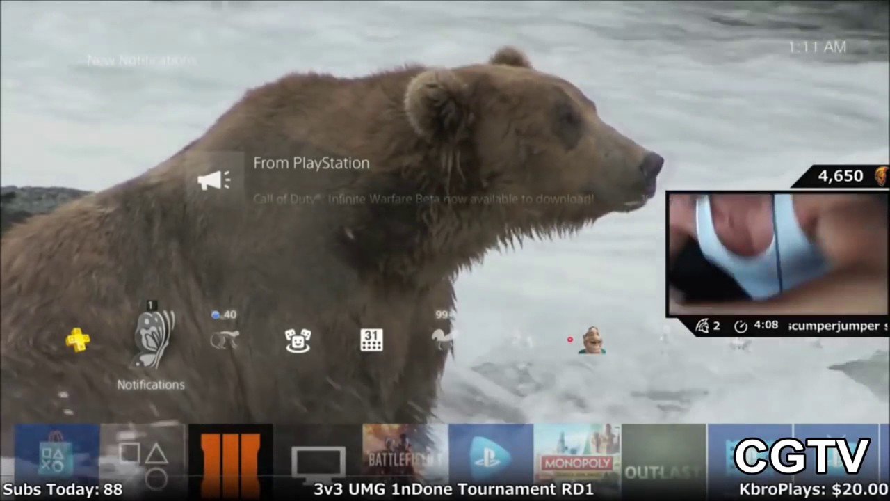Click the megaphone icon beside From PlayStation
Image resolution: width=890 pixels, height=501 pixels.
[x=214, y=180]
